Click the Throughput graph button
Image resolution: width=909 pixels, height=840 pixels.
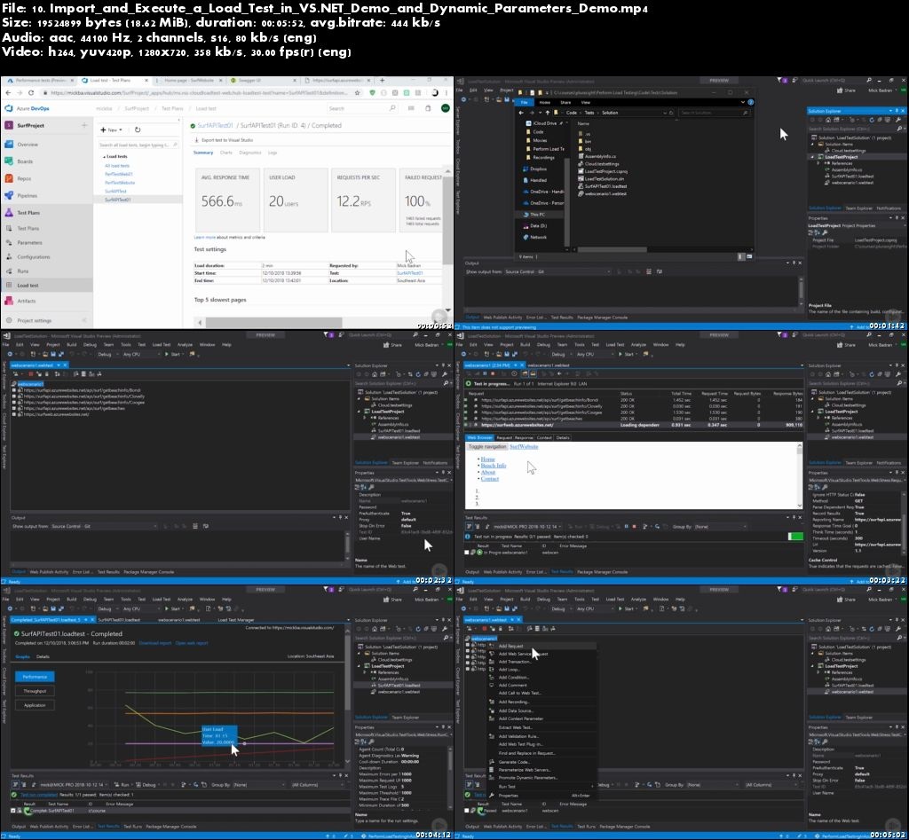[35, 690]
